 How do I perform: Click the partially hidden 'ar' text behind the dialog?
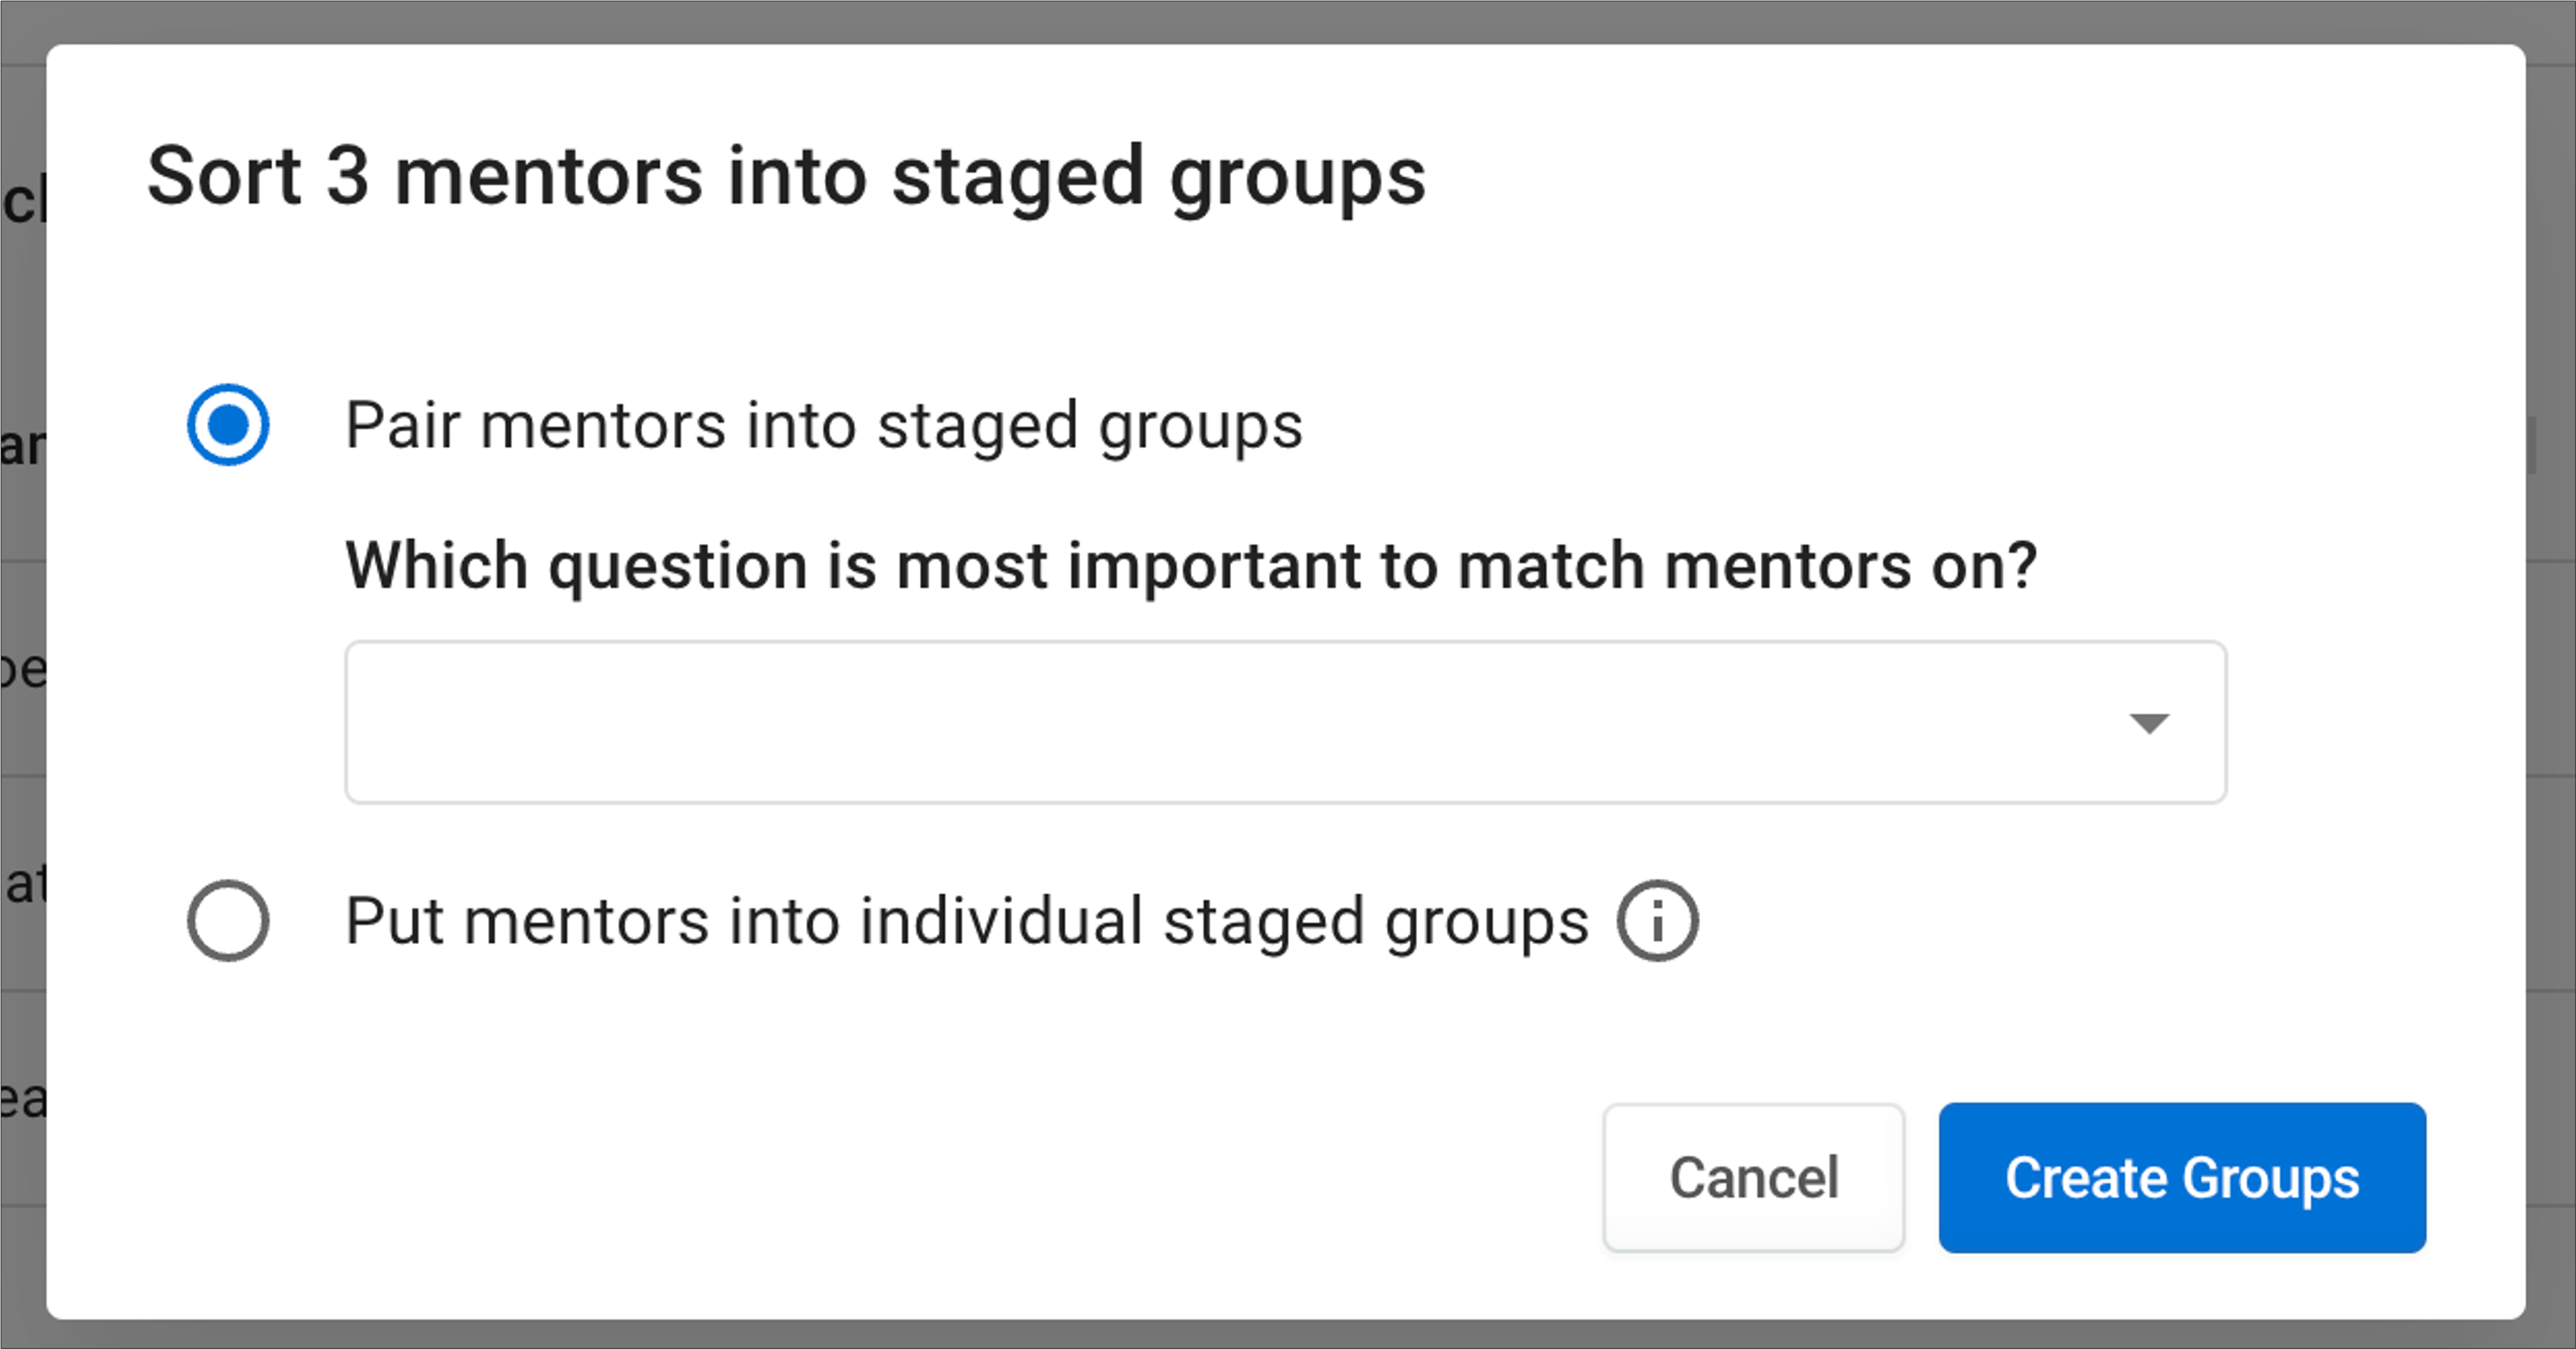(22, 446)
